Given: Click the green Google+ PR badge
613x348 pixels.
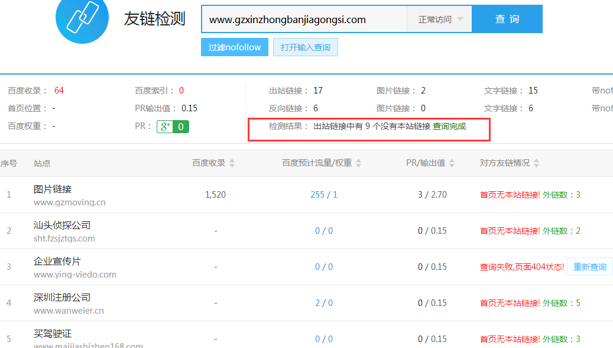Looking at the screenshot, I should pos(172,125).
